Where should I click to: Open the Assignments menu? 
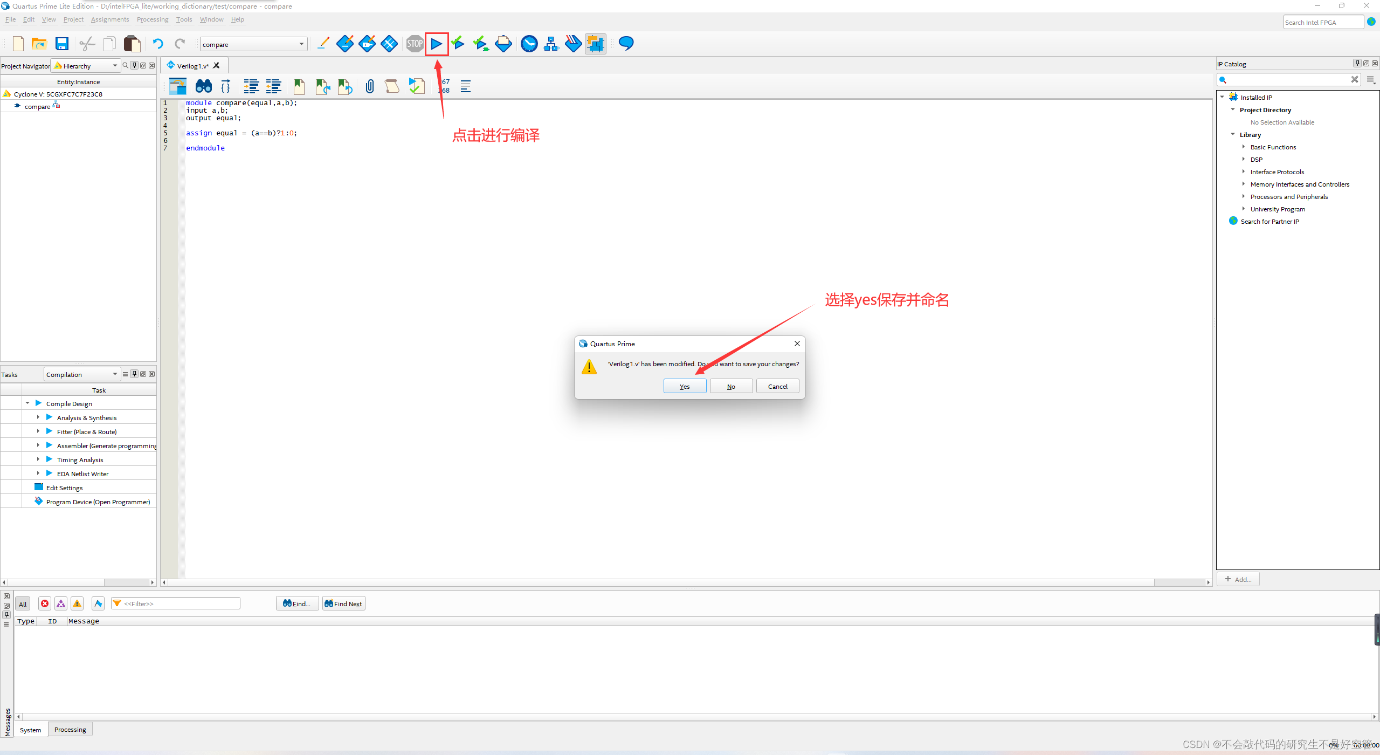(x=110, y=19)
